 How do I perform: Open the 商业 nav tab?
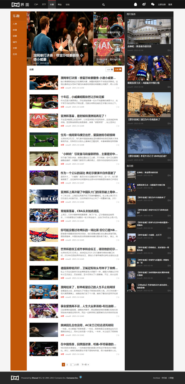[x=60, y=4]
